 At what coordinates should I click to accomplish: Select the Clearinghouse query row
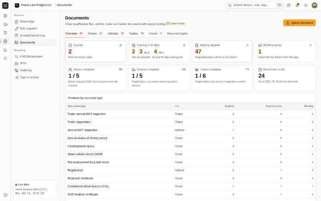click(x=190, y=146)
